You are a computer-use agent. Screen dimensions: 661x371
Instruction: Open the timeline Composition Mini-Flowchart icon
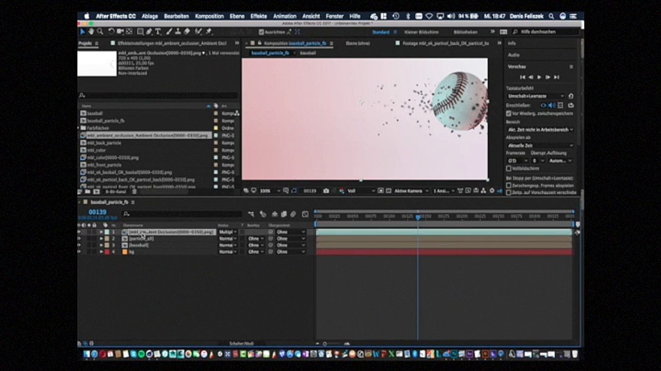click(x=251, y=214)
